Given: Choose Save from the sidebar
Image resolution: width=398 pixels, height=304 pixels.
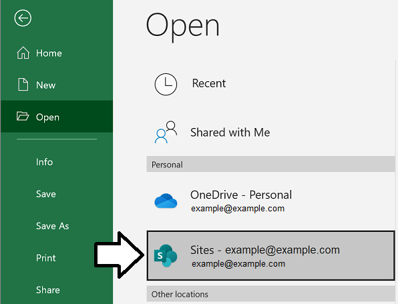Looking at the screenshot, I should pos(46,194).
